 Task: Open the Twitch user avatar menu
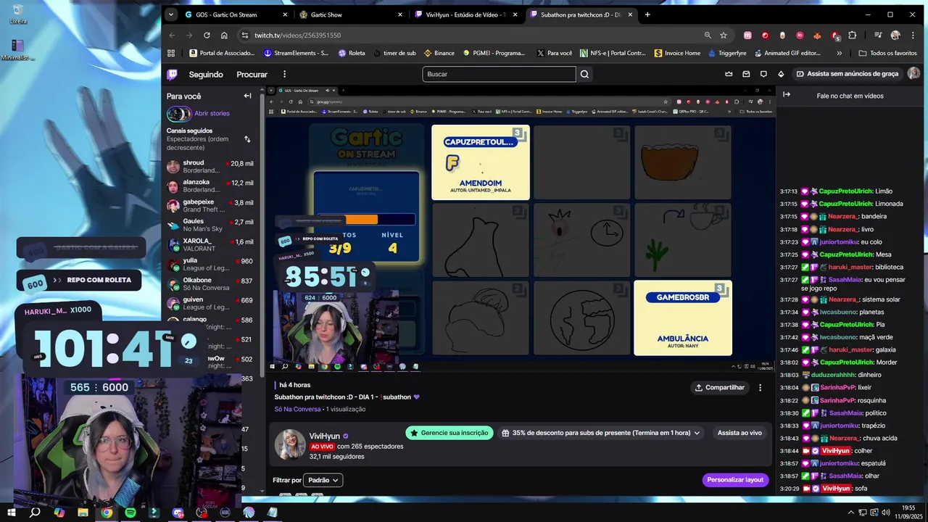tap(913, 74)
